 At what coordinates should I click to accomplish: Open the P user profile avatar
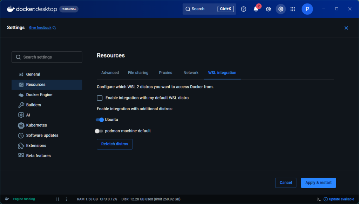pos(307,9)
